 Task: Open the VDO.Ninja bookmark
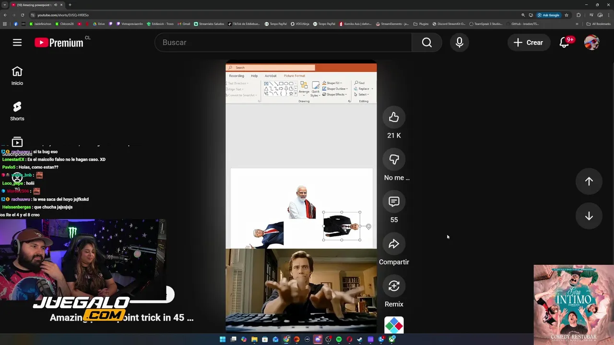(300, 23)
